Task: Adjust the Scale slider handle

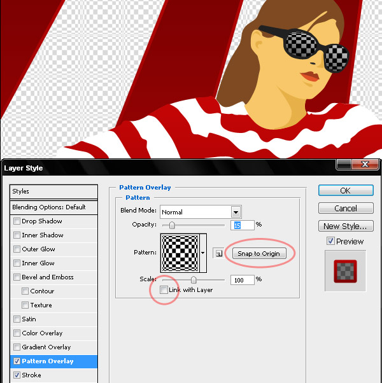Action: click(x=194, y=280)
